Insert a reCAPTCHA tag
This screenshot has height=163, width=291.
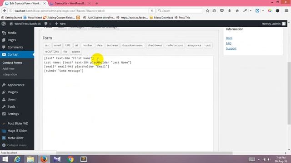pos(52,52)
